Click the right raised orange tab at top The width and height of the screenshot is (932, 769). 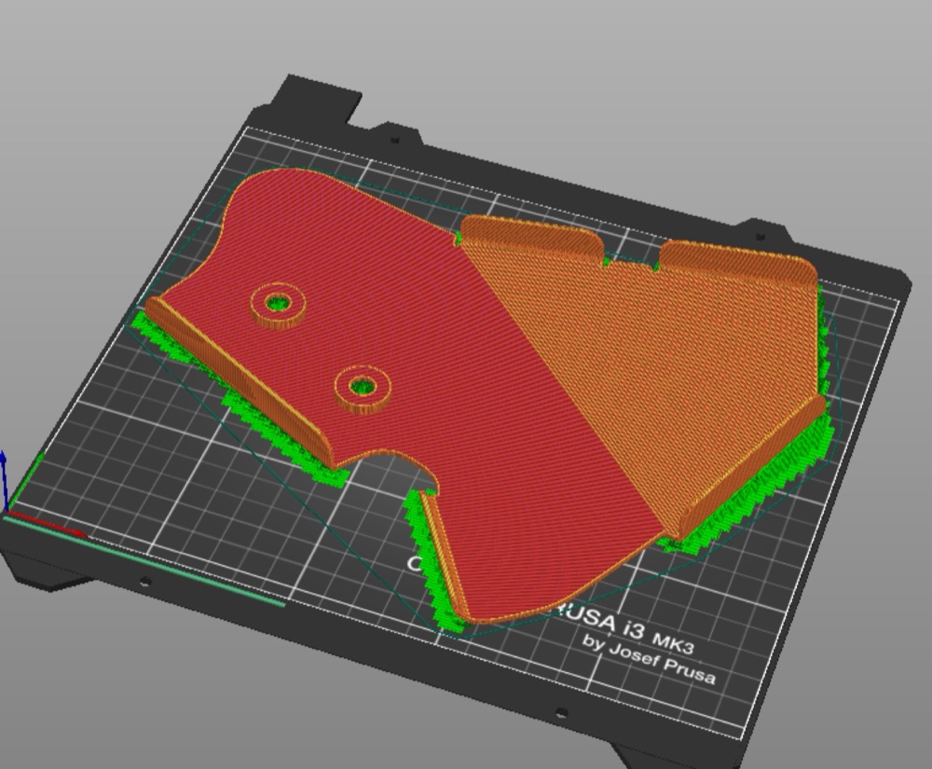737,262
